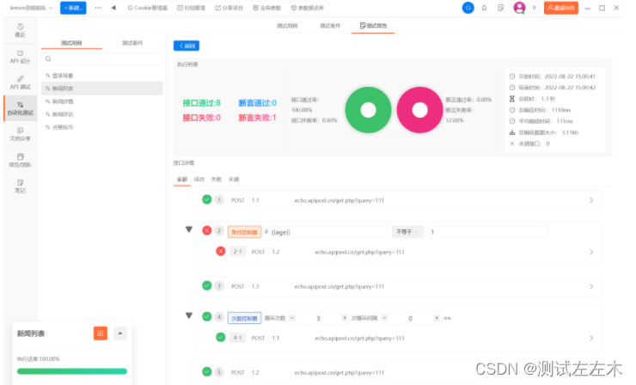Open the 笔记 (notes) sidebar section
Viewport: 636px width, 385px height.
click(20, 186)
